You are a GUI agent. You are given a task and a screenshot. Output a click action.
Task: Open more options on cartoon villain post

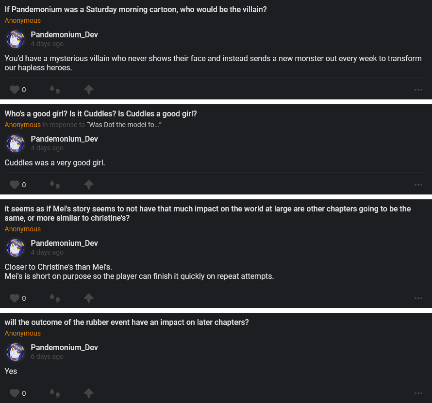[418, 90]
